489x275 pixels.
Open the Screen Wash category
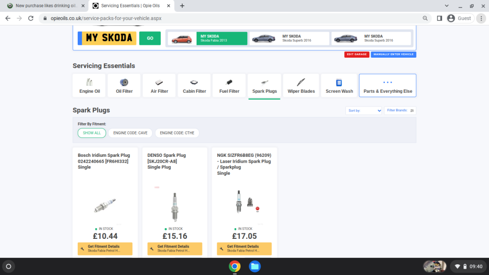[339, 85]
